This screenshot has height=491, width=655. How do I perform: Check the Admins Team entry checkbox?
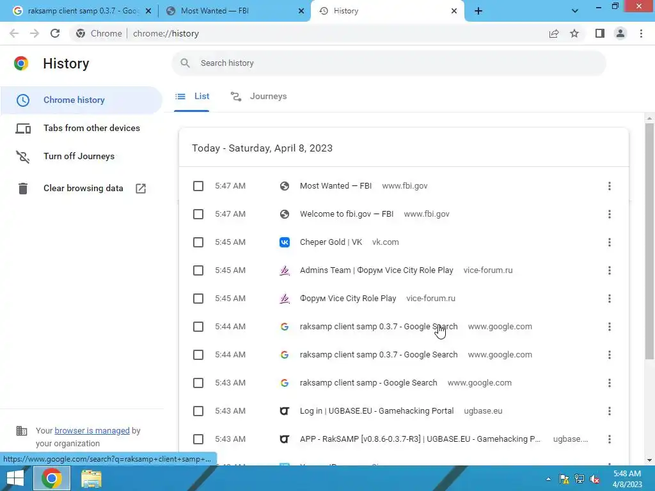198,270
